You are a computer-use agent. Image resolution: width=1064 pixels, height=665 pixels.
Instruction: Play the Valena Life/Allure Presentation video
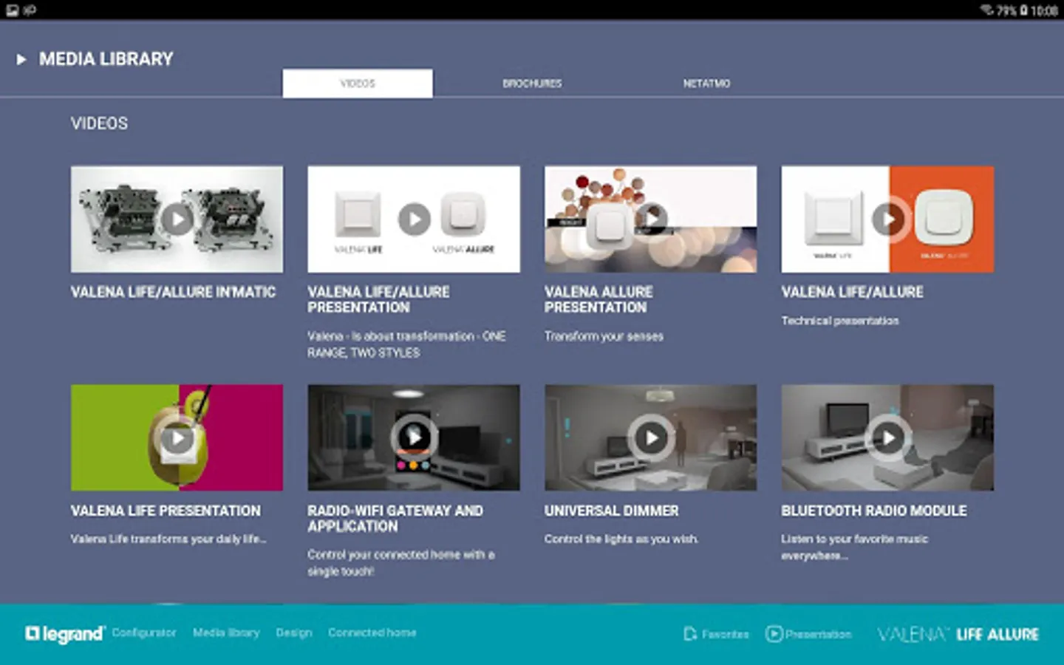(414, 219)
